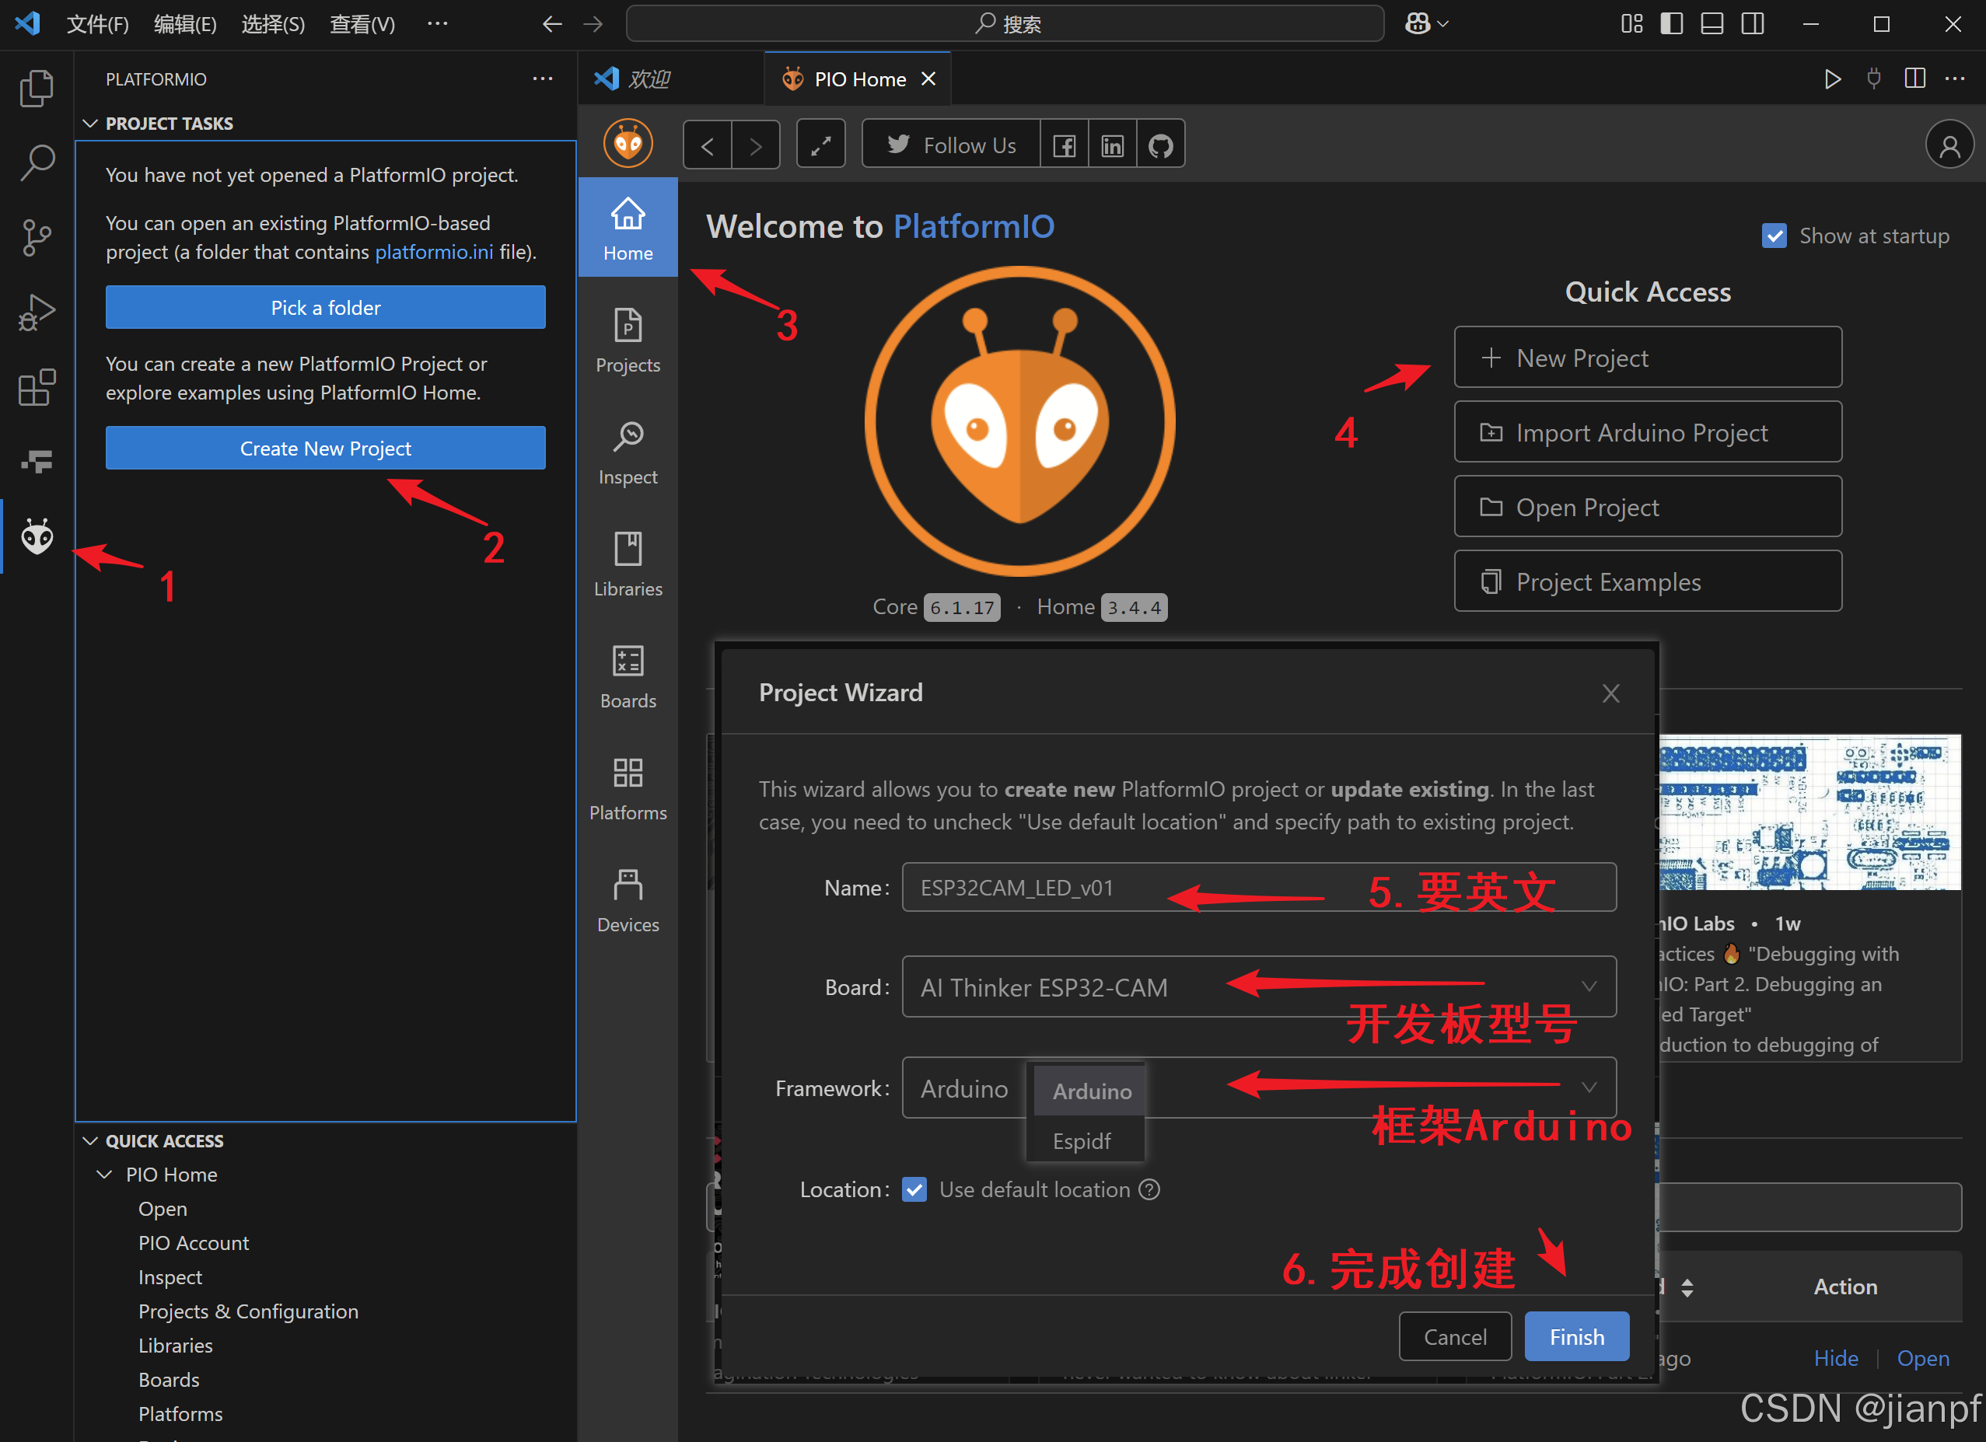
Task: Uncheck Use default location checkbox
Action: pos(914,1189)
